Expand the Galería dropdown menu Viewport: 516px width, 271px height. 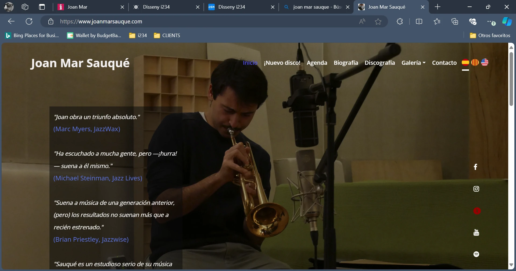(413, 63)
